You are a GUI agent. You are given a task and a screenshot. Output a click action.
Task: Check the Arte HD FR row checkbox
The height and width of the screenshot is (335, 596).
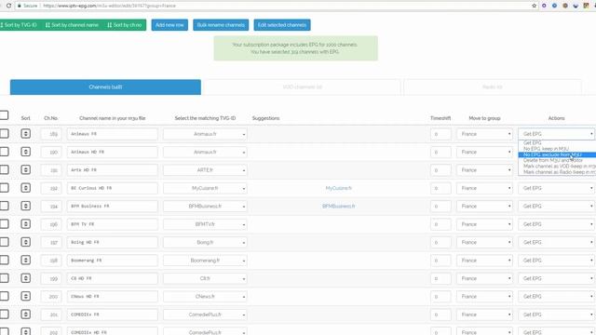tap(4, 169)
